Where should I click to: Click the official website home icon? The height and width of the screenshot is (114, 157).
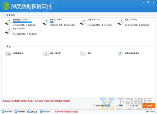point(3,111)
